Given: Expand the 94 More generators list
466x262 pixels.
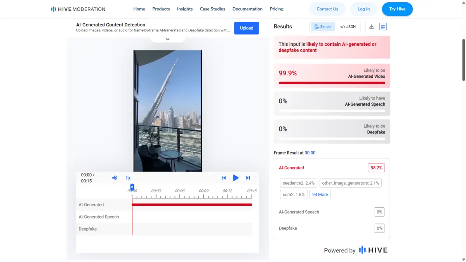Looking at the screenshot, I should pyautogui.click(x=320, y=194).
